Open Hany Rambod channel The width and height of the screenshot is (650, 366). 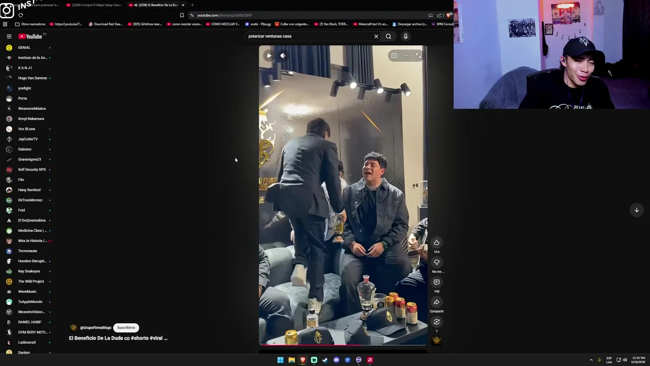(29, 190)
